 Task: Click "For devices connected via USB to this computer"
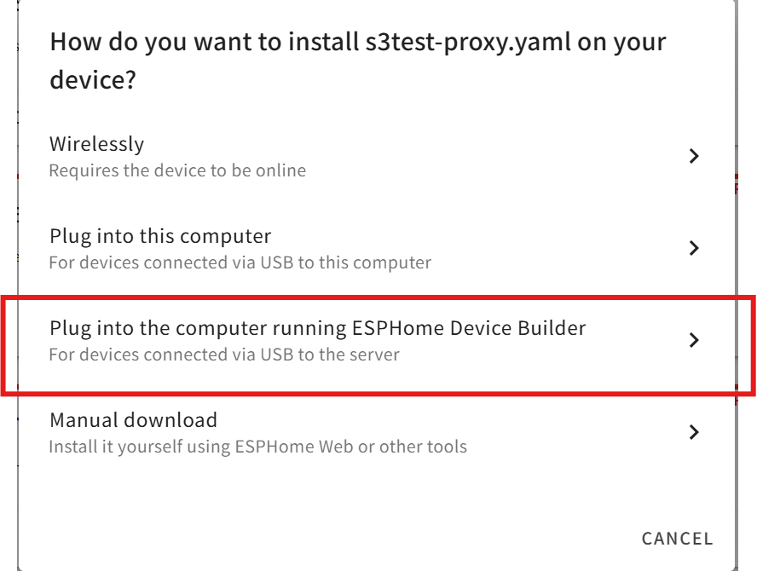click(240, 262)
